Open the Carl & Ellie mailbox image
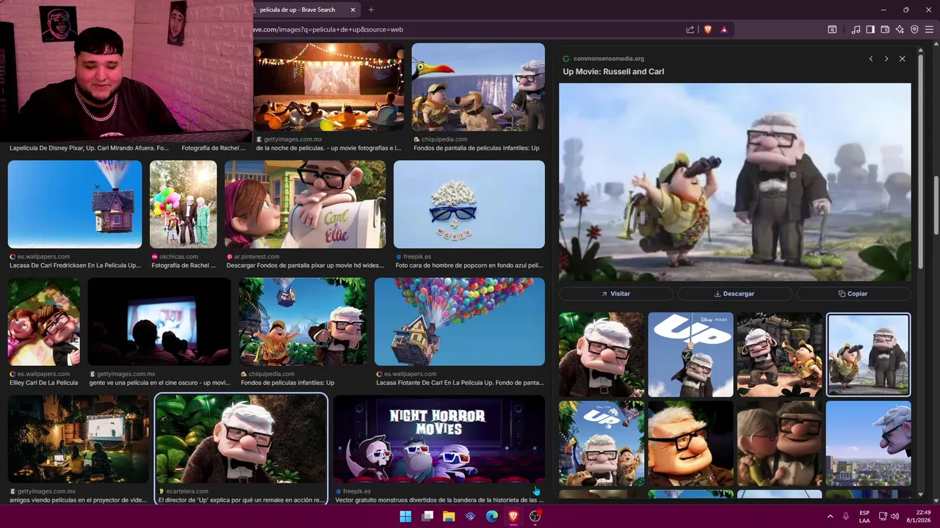Viewport: 940px width, 528px height. click(305, 205)
